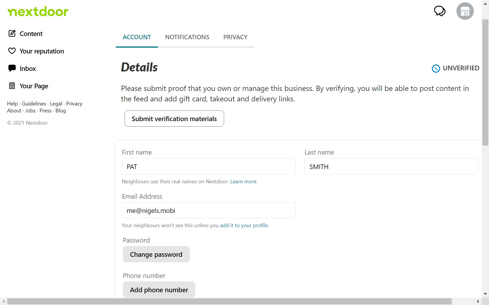489x305 pixels.
Task: Open the business profile storefront avatar
Action: click(465, 11)
